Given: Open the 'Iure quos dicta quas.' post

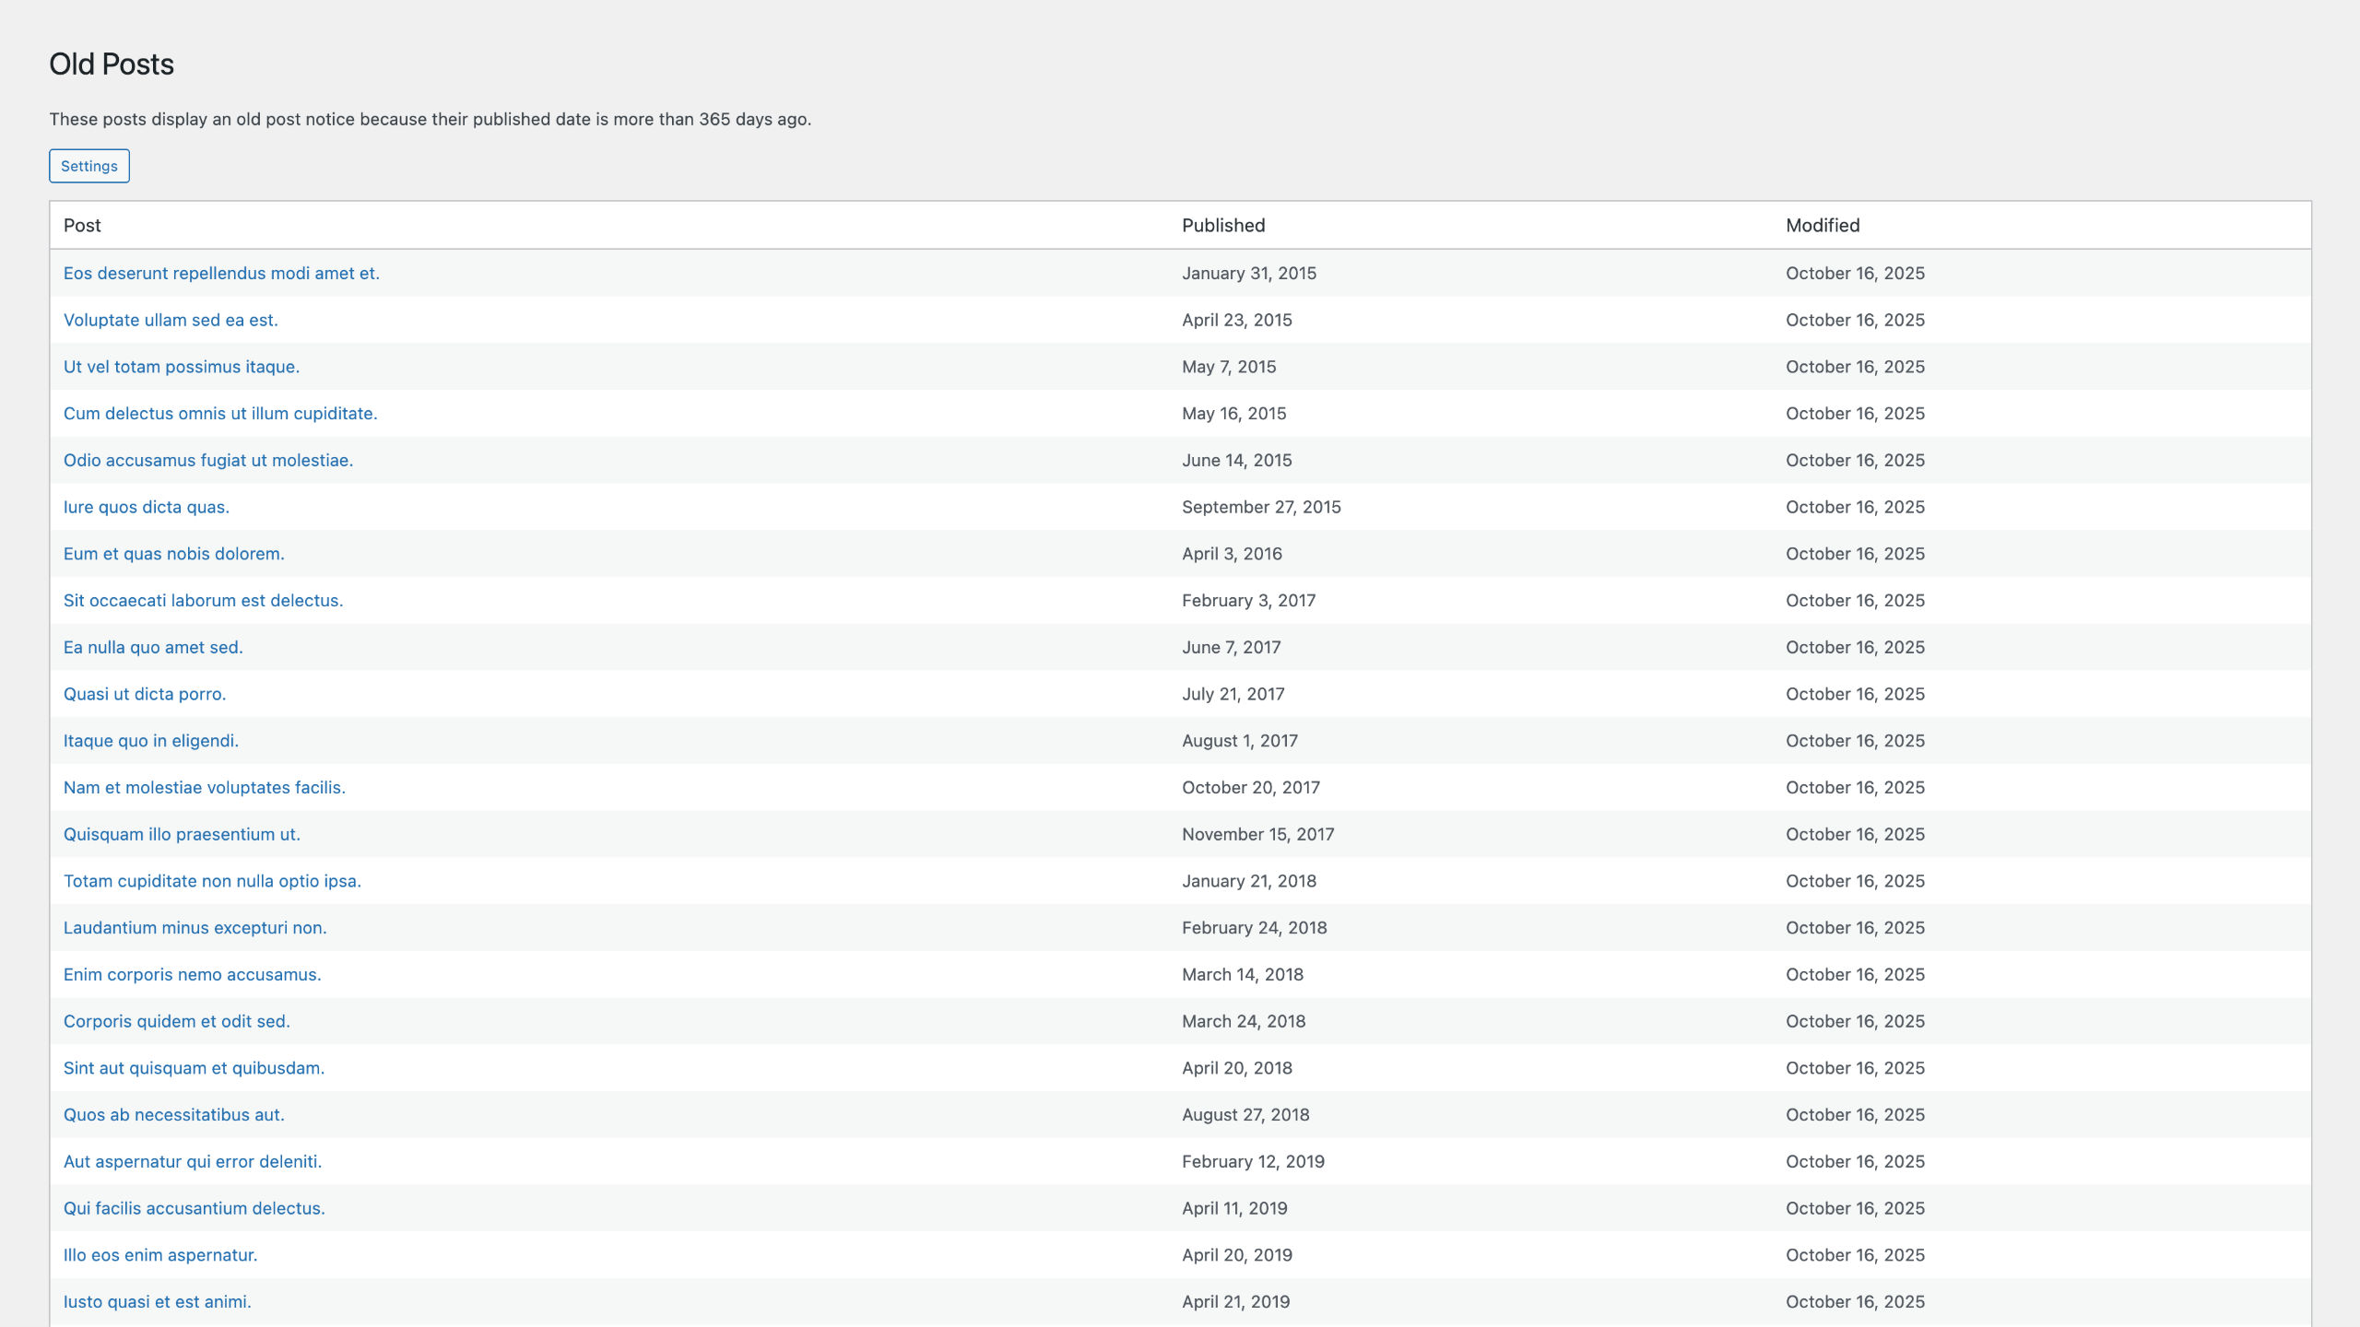Looking at the screenshot, I should coord(147,507).
